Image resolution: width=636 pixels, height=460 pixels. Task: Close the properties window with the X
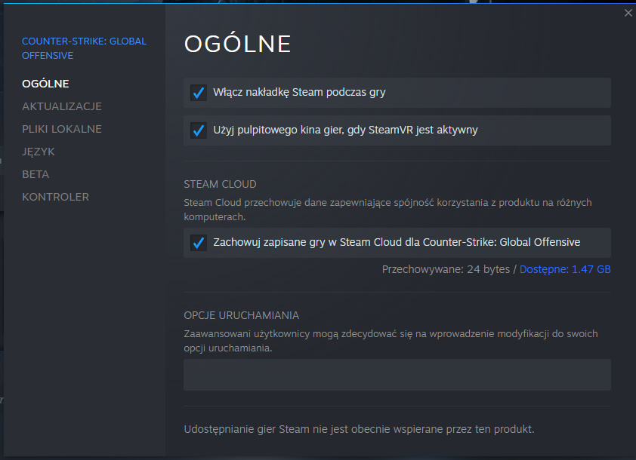tap(628, 13)
